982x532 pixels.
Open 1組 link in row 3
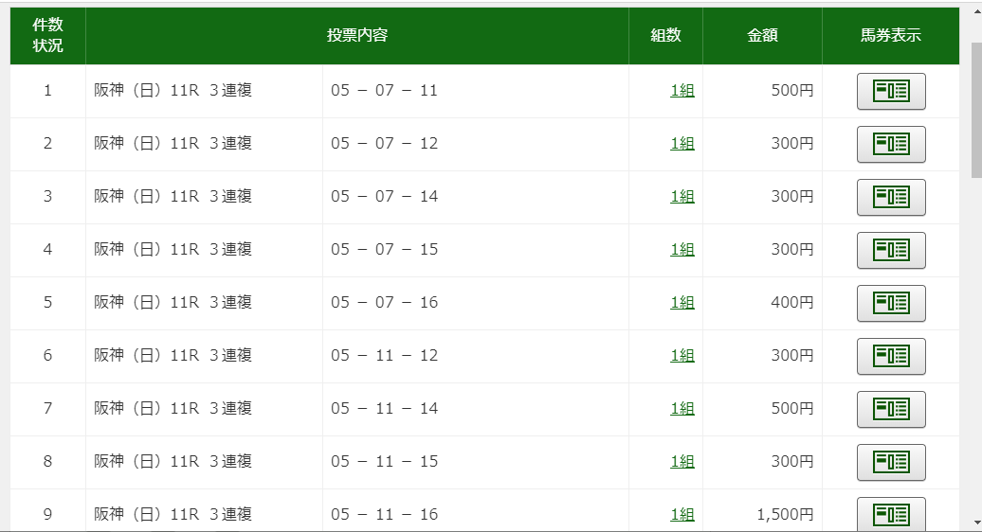(682, 196)
